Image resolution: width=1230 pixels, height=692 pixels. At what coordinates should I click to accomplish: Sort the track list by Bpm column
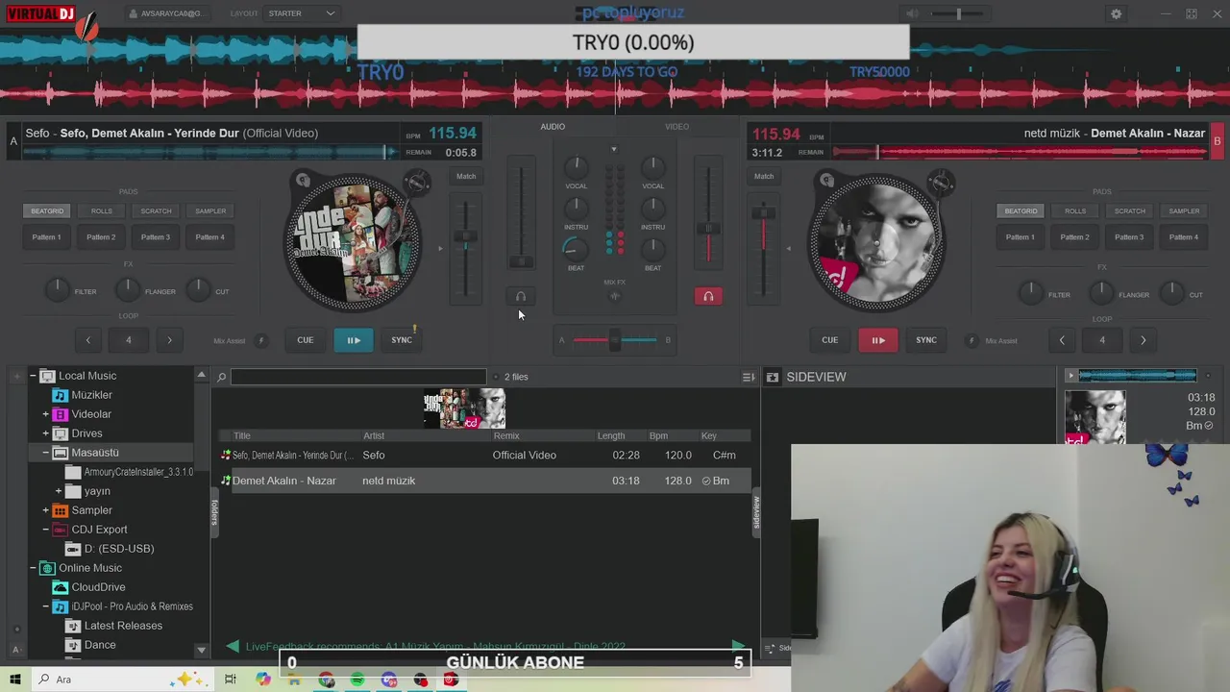tap(658, 436)
